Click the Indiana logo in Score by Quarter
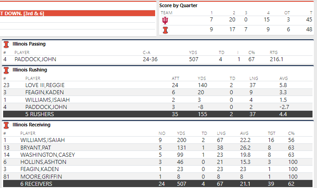The height and width of the screenshot is (188, 317). 165,21
